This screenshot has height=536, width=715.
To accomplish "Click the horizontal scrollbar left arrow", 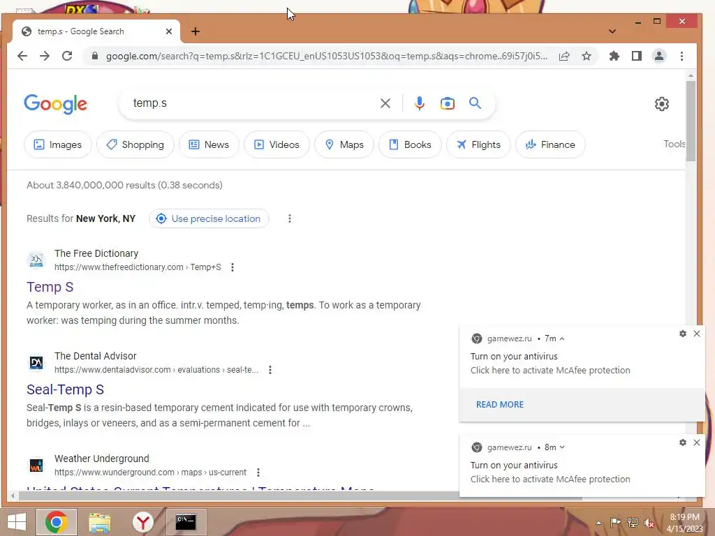I will [13, 496].
